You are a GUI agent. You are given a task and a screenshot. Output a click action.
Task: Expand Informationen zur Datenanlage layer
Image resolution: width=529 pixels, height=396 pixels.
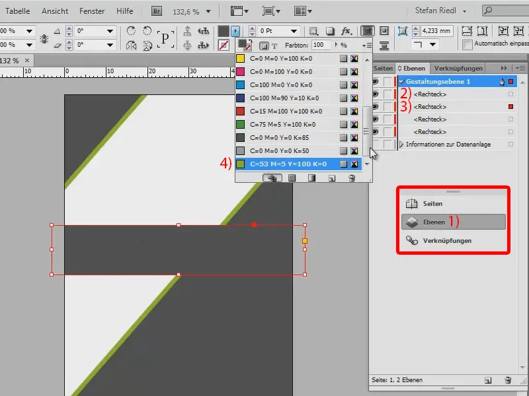click(401, 145)
